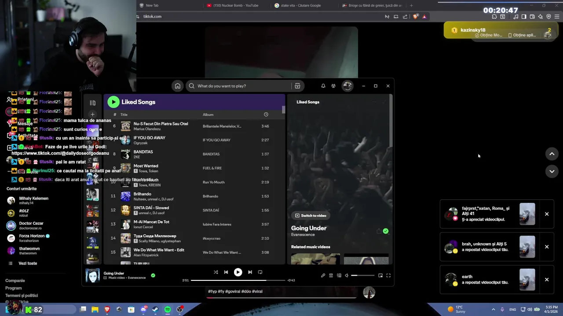
Task: Sort songs by Album column header
Action: (208, 115)
